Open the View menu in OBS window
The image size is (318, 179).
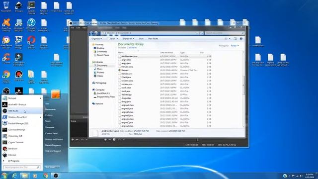(84, 28)
